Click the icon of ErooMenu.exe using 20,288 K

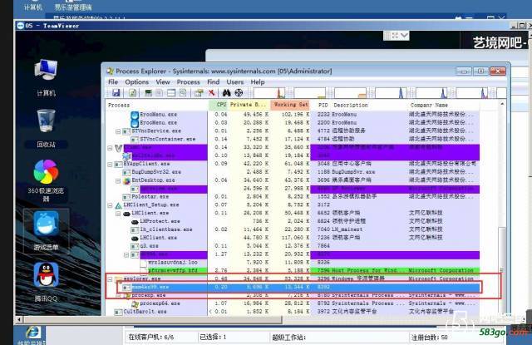point(135,123)
